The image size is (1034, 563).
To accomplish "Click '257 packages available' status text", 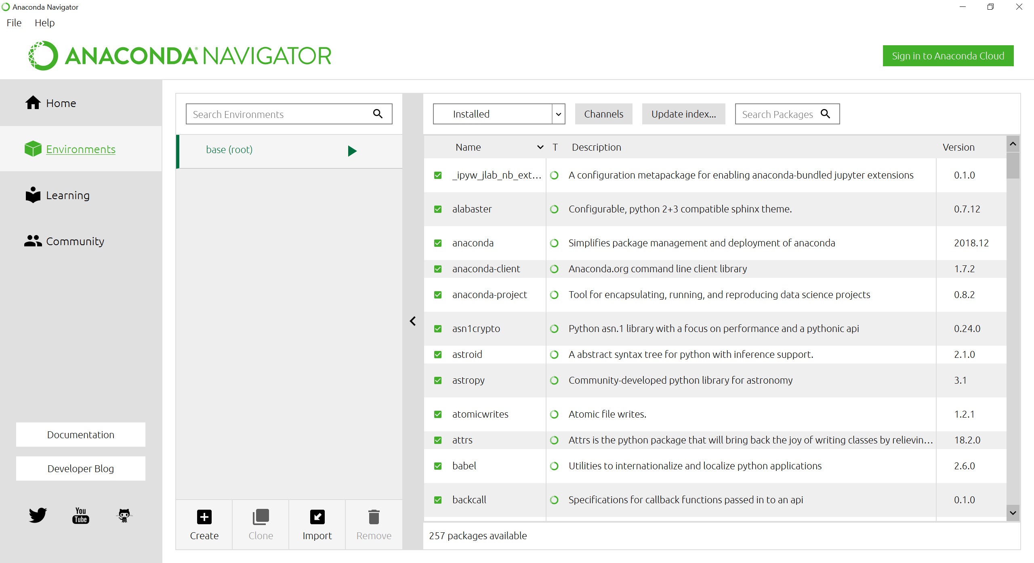I will [x=478, y=536].
